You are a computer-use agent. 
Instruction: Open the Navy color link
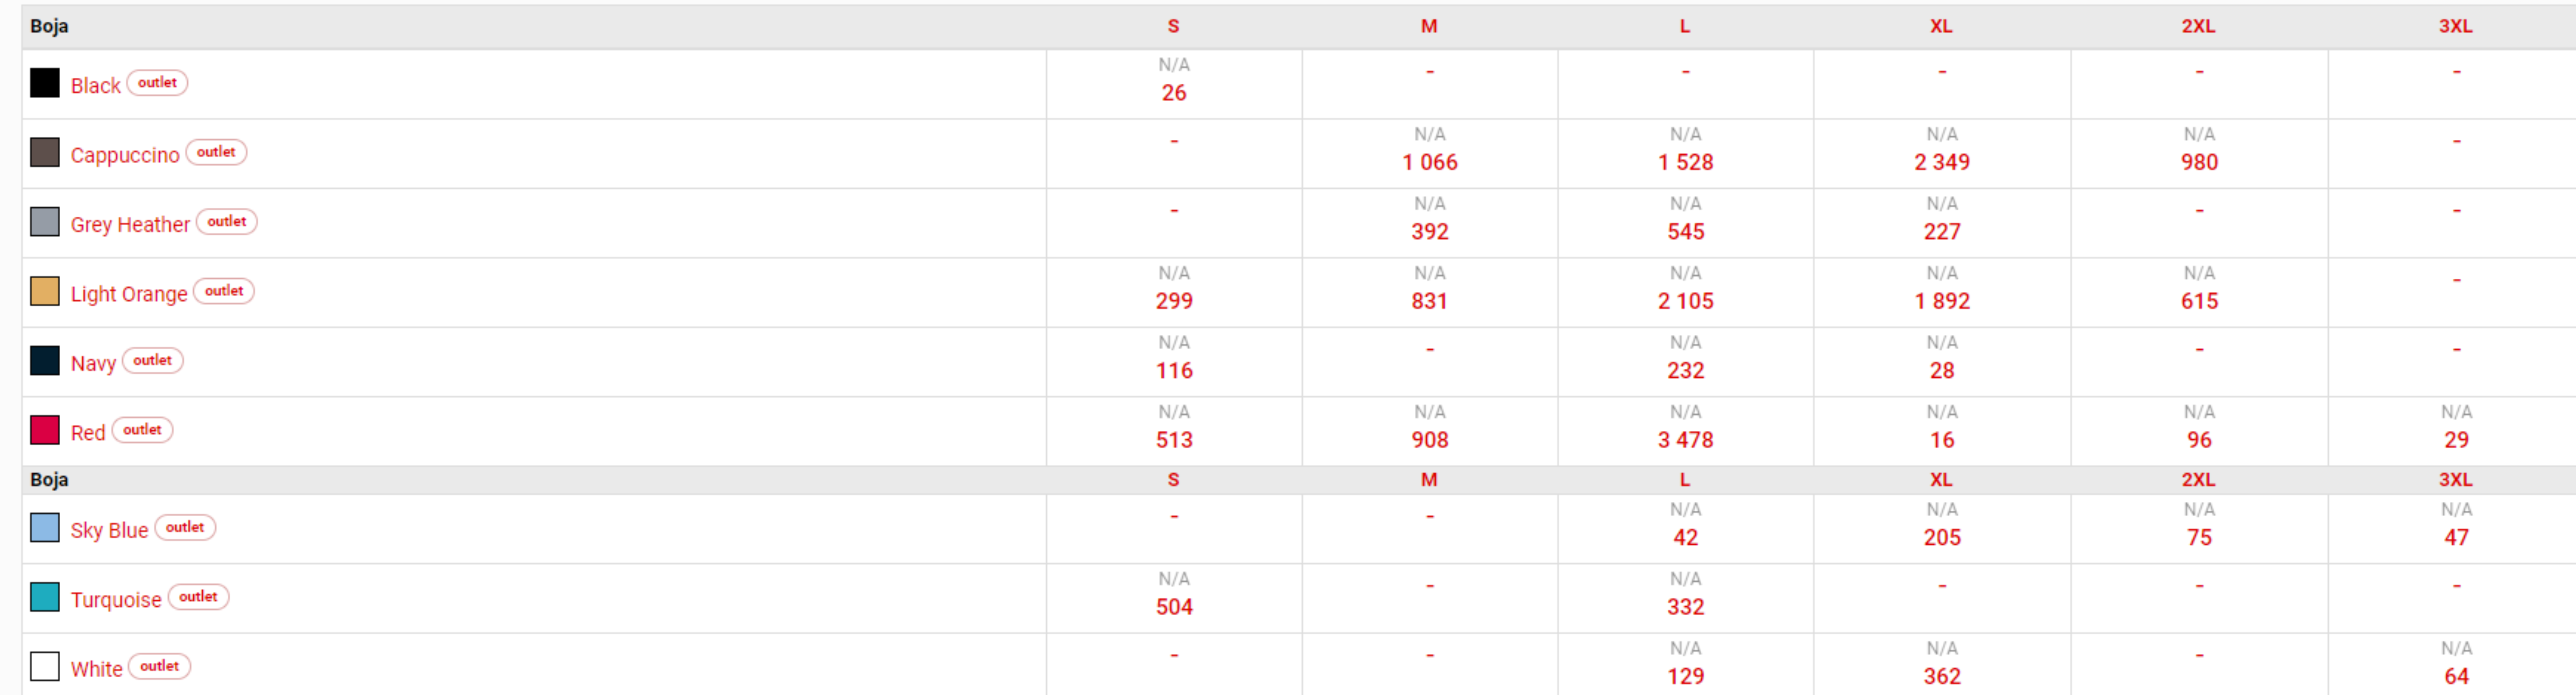pyautogui.click(x=93, y=363)
